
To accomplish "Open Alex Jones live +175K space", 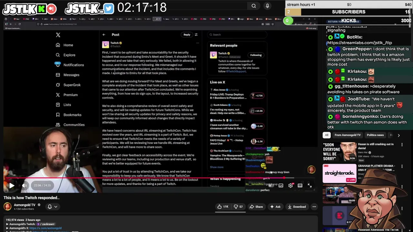I will click(237, 94).
